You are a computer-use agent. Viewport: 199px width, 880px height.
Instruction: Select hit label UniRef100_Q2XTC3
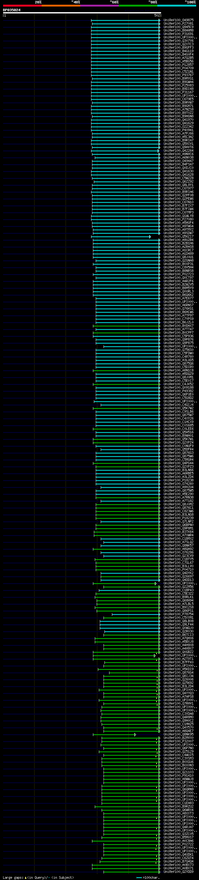(x=178, y=44)
